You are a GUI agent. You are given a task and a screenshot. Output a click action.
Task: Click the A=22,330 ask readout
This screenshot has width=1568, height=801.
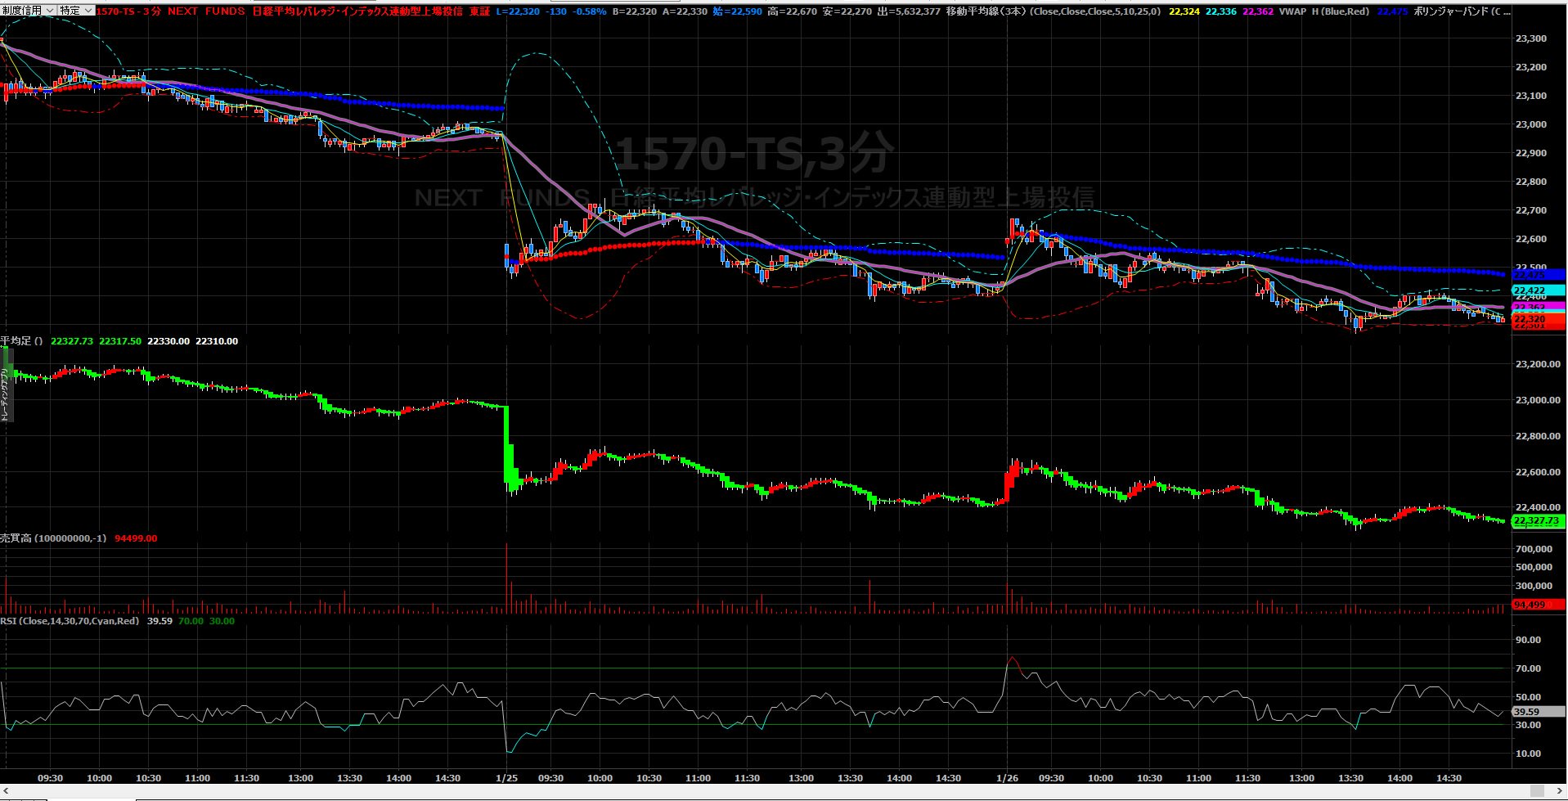[x=685, y=11]
